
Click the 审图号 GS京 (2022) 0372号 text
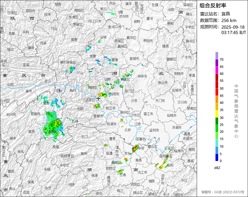point(223,192)
